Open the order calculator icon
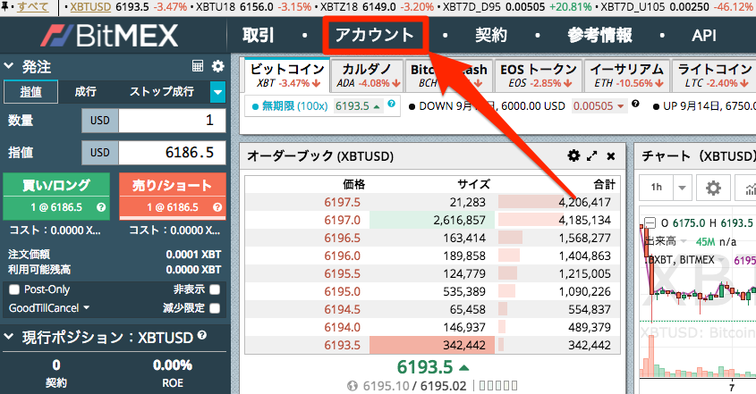 (198, 66)
